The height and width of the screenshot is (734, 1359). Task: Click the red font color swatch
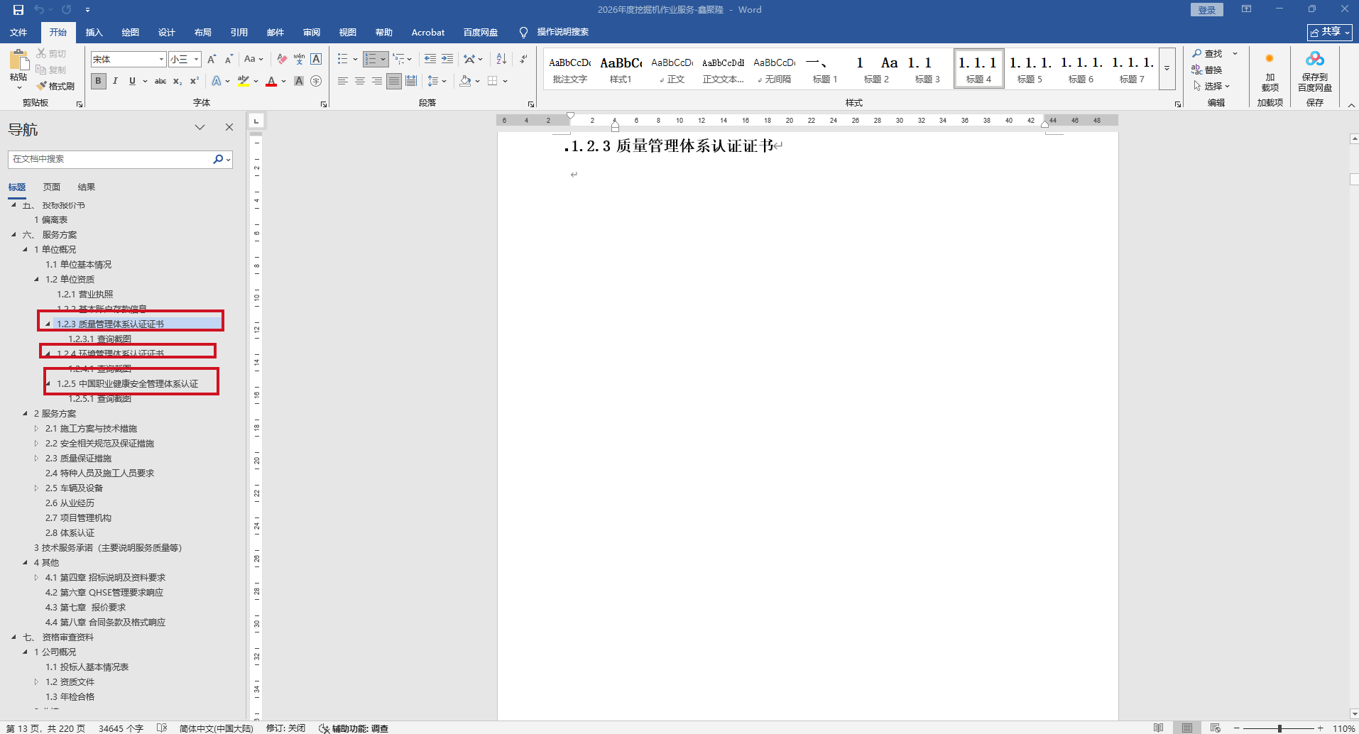pos(271,81)
